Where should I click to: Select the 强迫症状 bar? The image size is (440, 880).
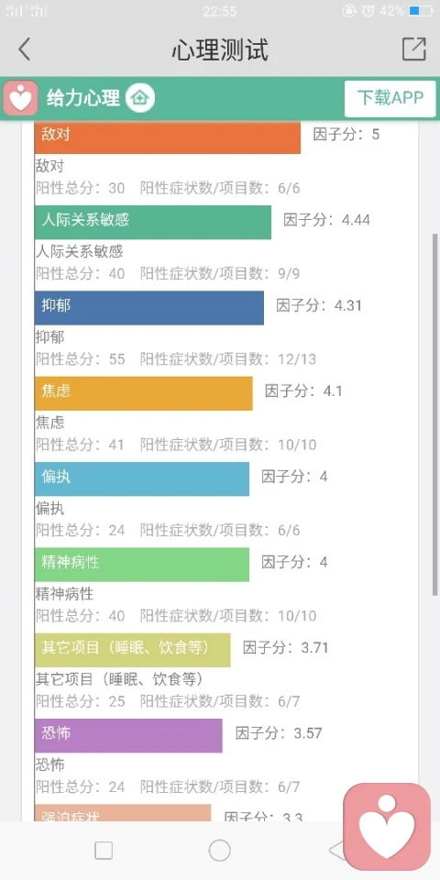(x=123, y=813)
